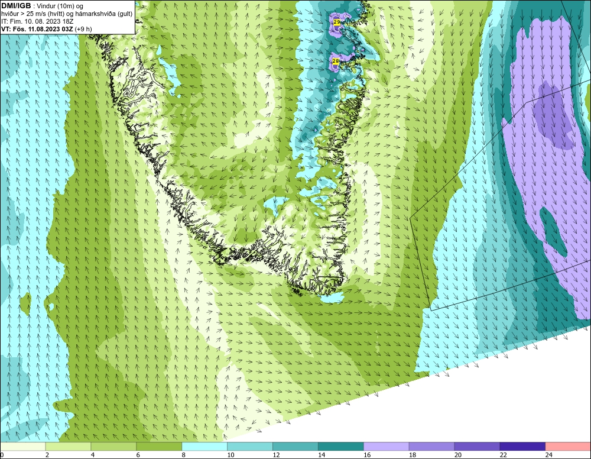
Task: Click the 16–18 m/s lavender legend swatch
Action: [x=386, y=447]
